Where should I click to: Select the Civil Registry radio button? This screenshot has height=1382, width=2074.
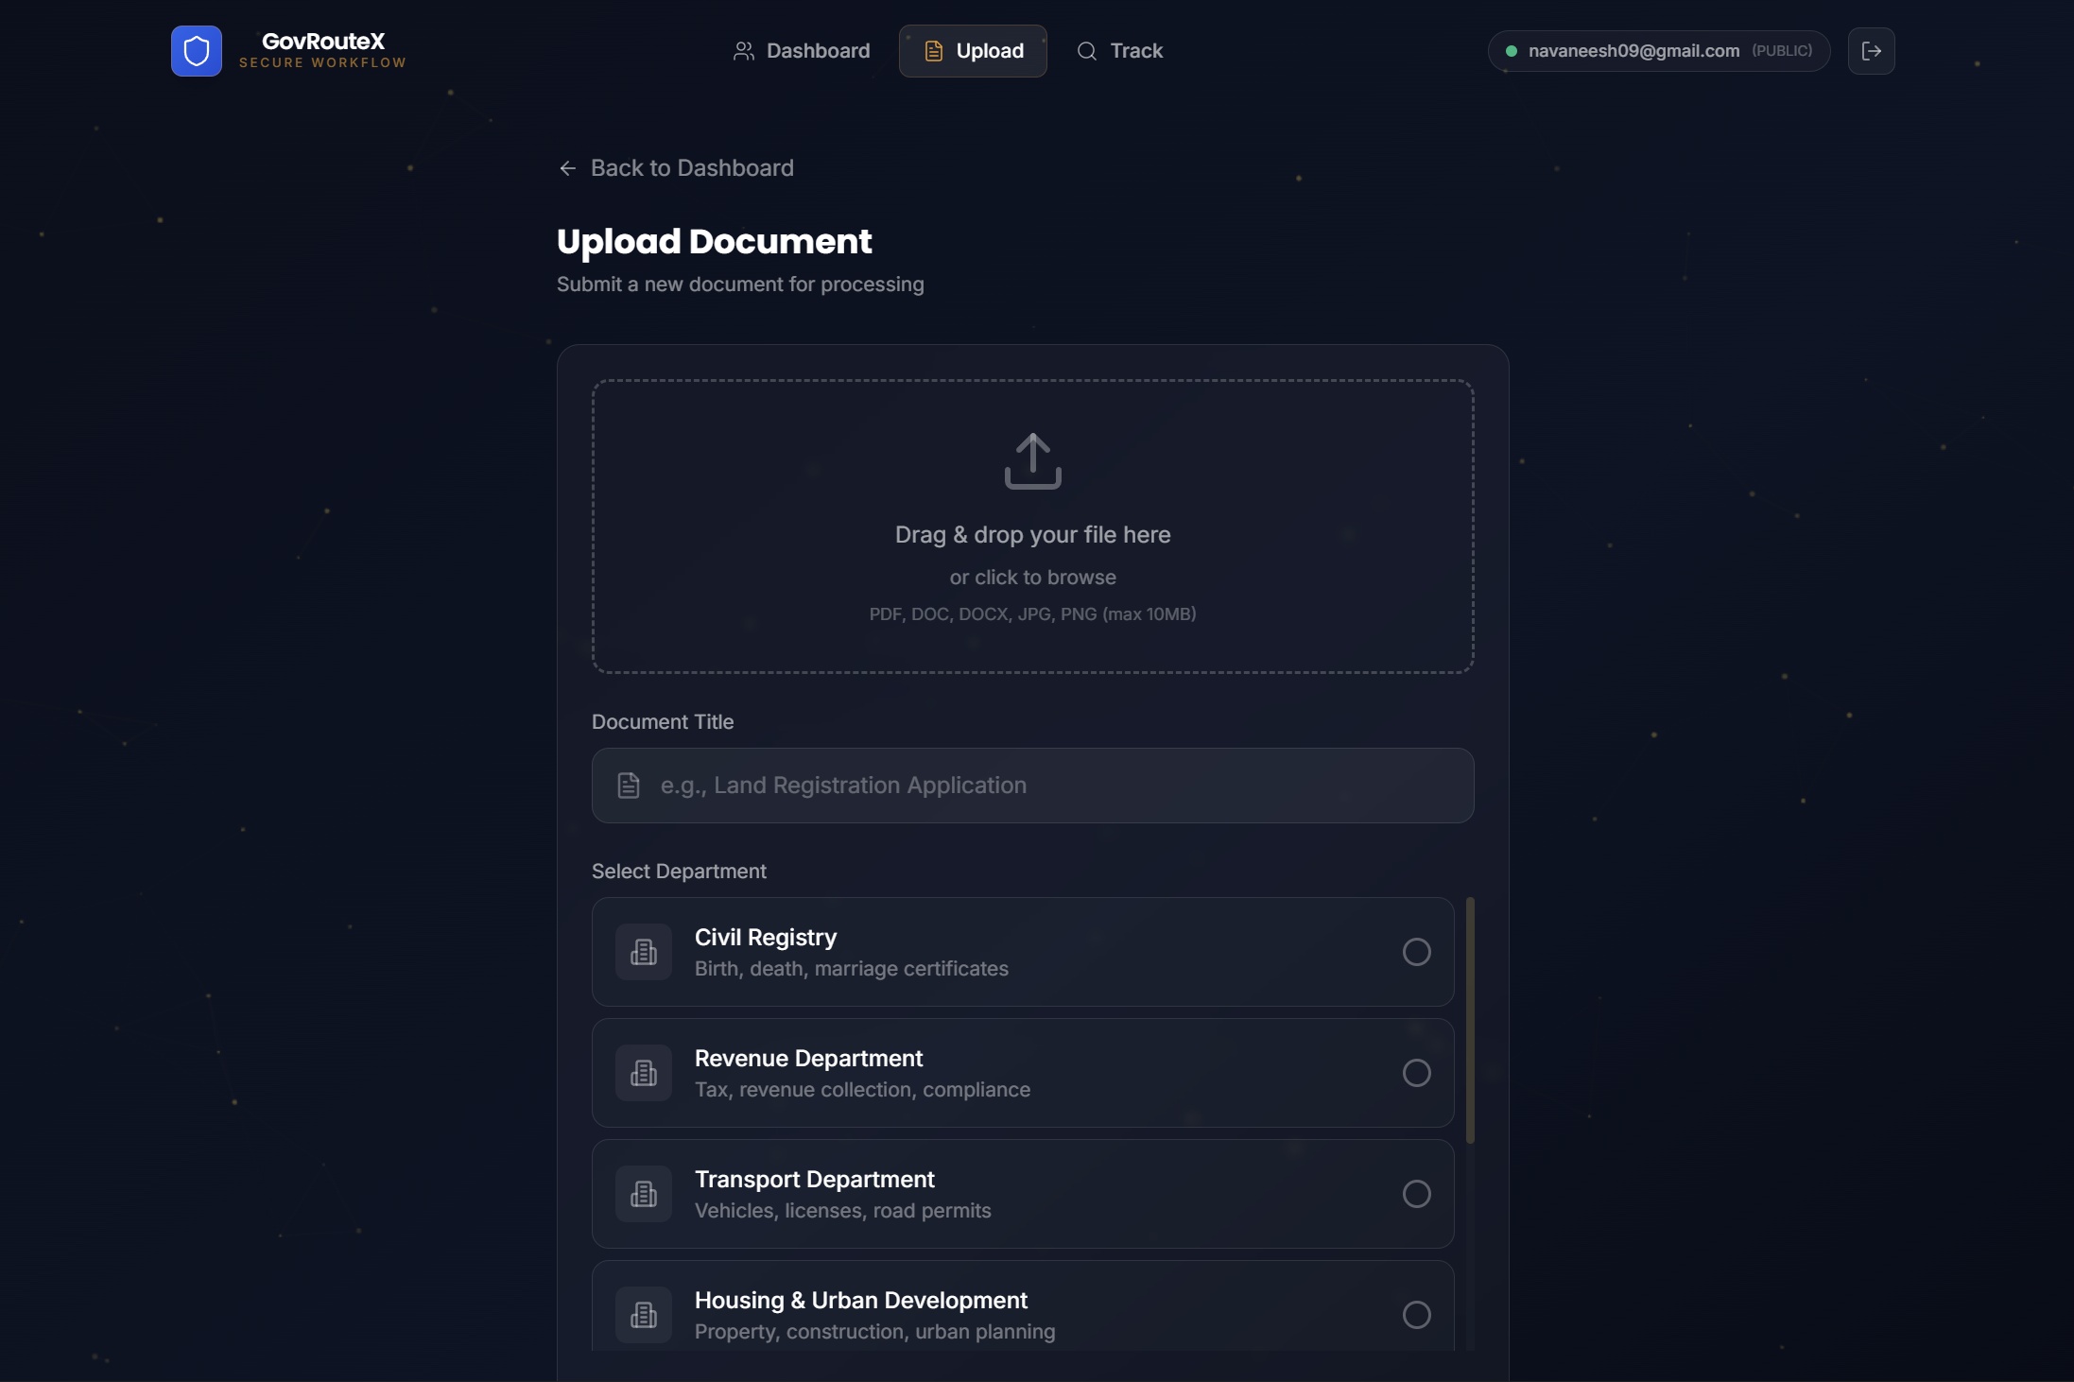click(1416, 952)
